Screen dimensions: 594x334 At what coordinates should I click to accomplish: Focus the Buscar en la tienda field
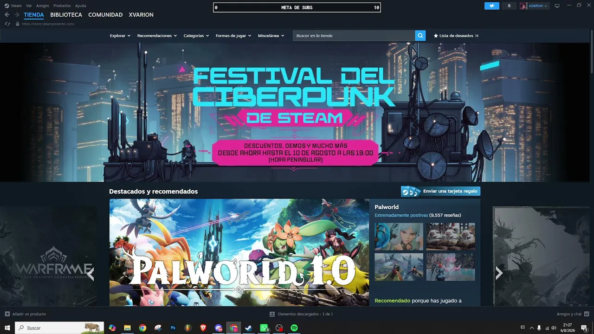pyautogui.click(x=354, y=36)
